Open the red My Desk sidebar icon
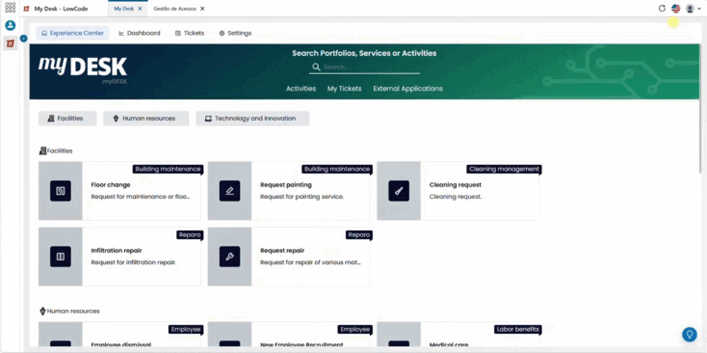Screen dimensions: 707x353 coord(10,43)
